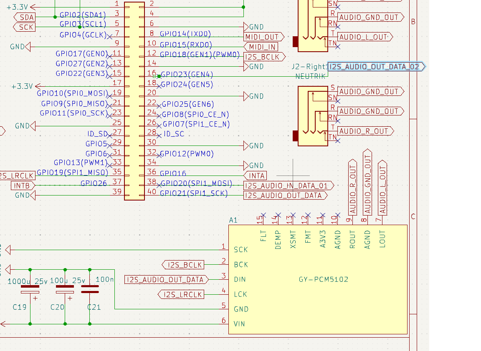Click the NEUTRIK value text
The height and width of the screenshot is (351, 481).
pos(310,76)
